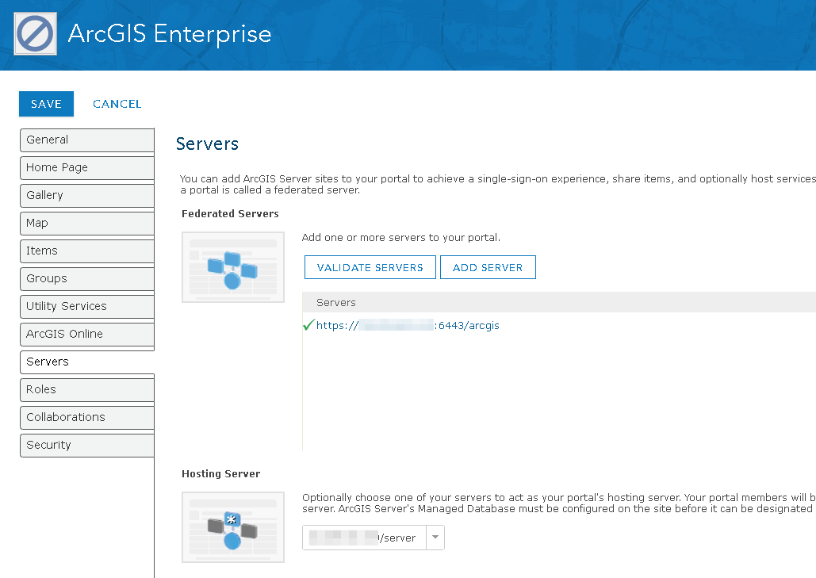Click the Federated Servers section label
Screen dimensions: 816x578
tap(230, 214)
